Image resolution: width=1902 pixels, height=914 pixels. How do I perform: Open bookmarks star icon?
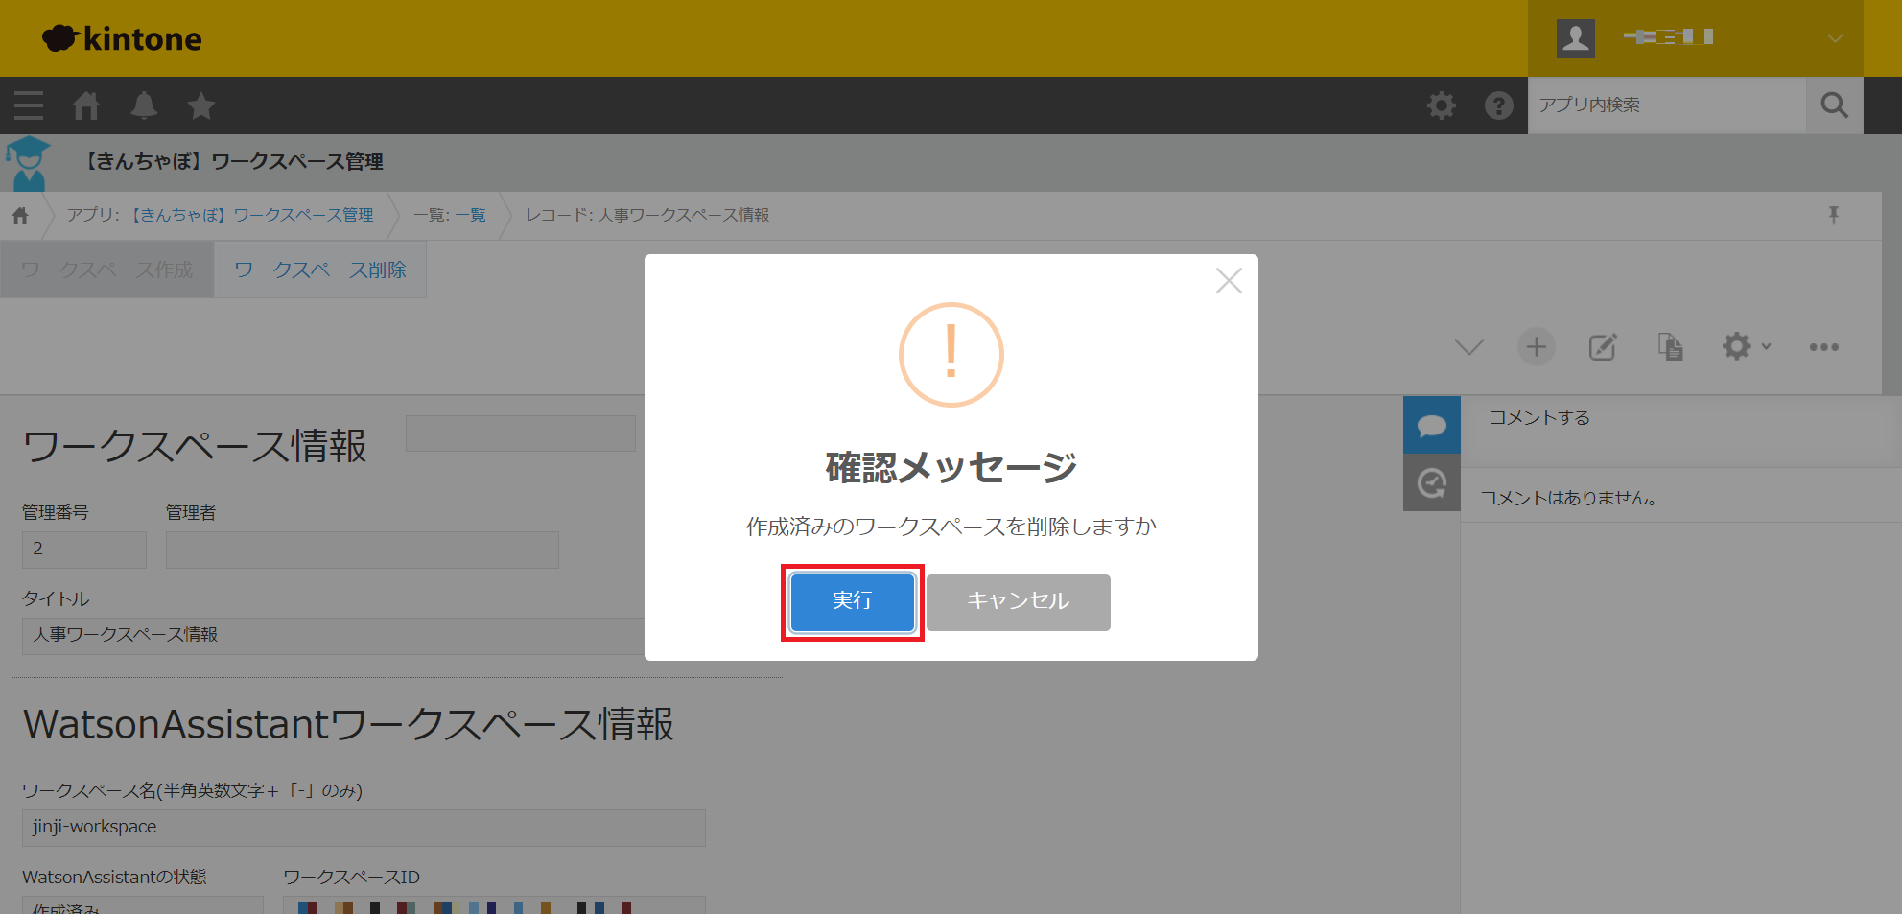[x=201, y=105]
